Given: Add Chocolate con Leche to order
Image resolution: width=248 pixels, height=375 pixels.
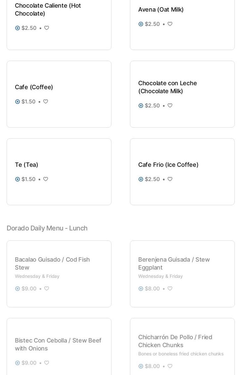Looking at the screenshot, I should tap(141, 106).
